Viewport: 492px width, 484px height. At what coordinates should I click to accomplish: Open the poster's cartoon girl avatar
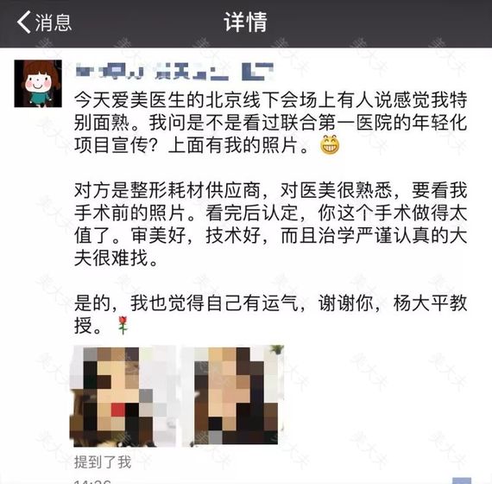click(x=38, y=84)
